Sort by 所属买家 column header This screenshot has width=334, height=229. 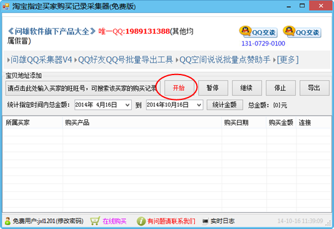tap(33, 122)
